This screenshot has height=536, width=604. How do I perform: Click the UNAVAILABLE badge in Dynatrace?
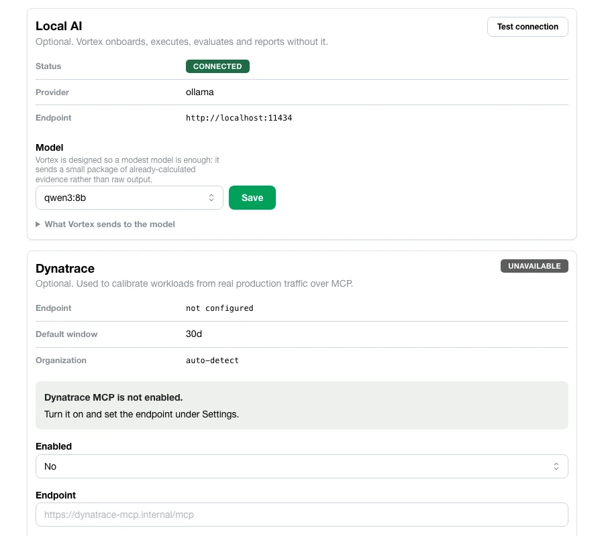(x=534, y=266)
